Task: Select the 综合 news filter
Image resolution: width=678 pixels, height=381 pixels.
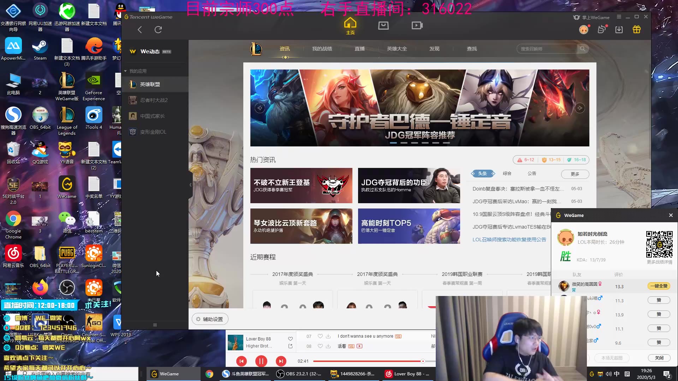Action: coord(507,174)
